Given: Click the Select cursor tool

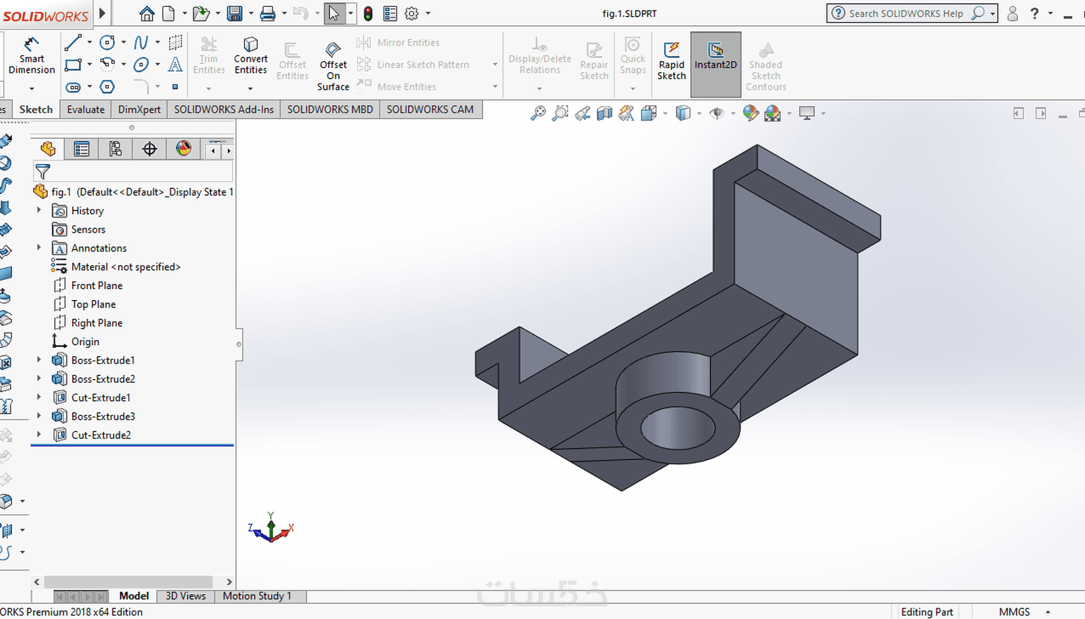Looking at the screenshot, I should (334, 13).
